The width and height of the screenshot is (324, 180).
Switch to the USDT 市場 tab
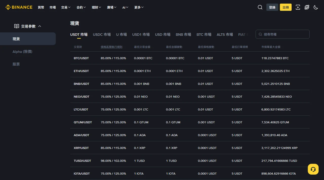79,34
